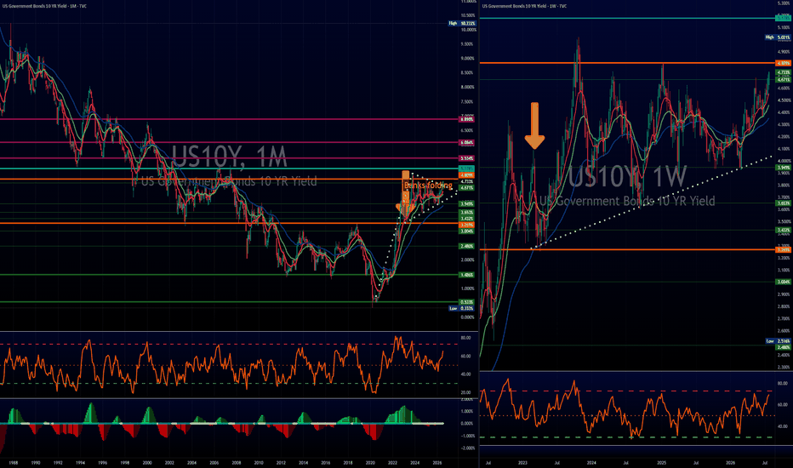Click the weekly chart title 'US Government Bonds 10 YR Yield 1W TVC'
Viewport: 793px width, 468px height.
pyautogui.click(x=524, y=6)
